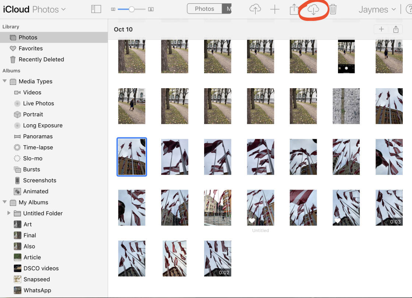Viewport: 412px width, 298px height.
Task: Open Recently Deleted in sidebar
Action: [x=41, y=60]
